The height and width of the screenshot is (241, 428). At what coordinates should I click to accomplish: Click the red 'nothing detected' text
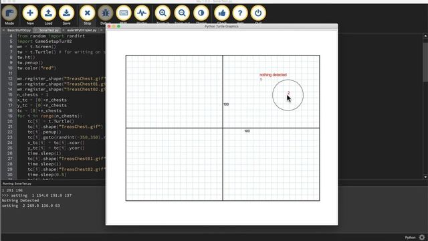coord(273,74)
